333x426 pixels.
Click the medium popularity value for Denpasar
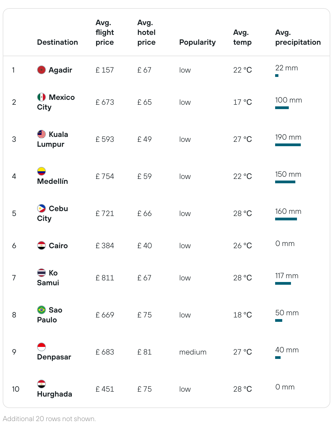tap(193, 352)
